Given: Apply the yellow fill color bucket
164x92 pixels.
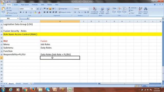Looking at the screenshot, I should tap(35, 12).
